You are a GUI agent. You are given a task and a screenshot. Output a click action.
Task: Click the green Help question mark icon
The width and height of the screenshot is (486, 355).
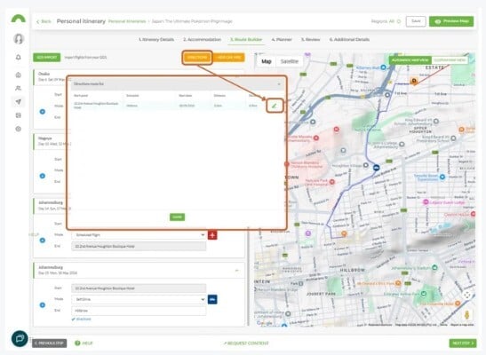[77, 343]
